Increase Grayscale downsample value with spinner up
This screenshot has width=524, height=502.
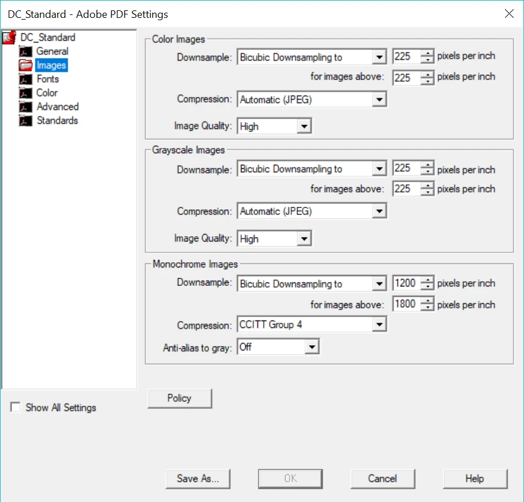pos(427,164)
